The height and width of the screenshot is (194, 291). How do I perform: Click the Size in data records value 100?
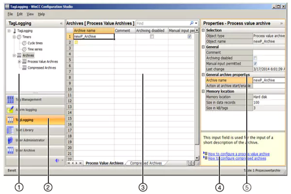point(269,102)
